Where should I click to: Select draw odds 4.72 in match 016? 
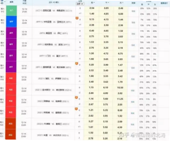[106, 54]
